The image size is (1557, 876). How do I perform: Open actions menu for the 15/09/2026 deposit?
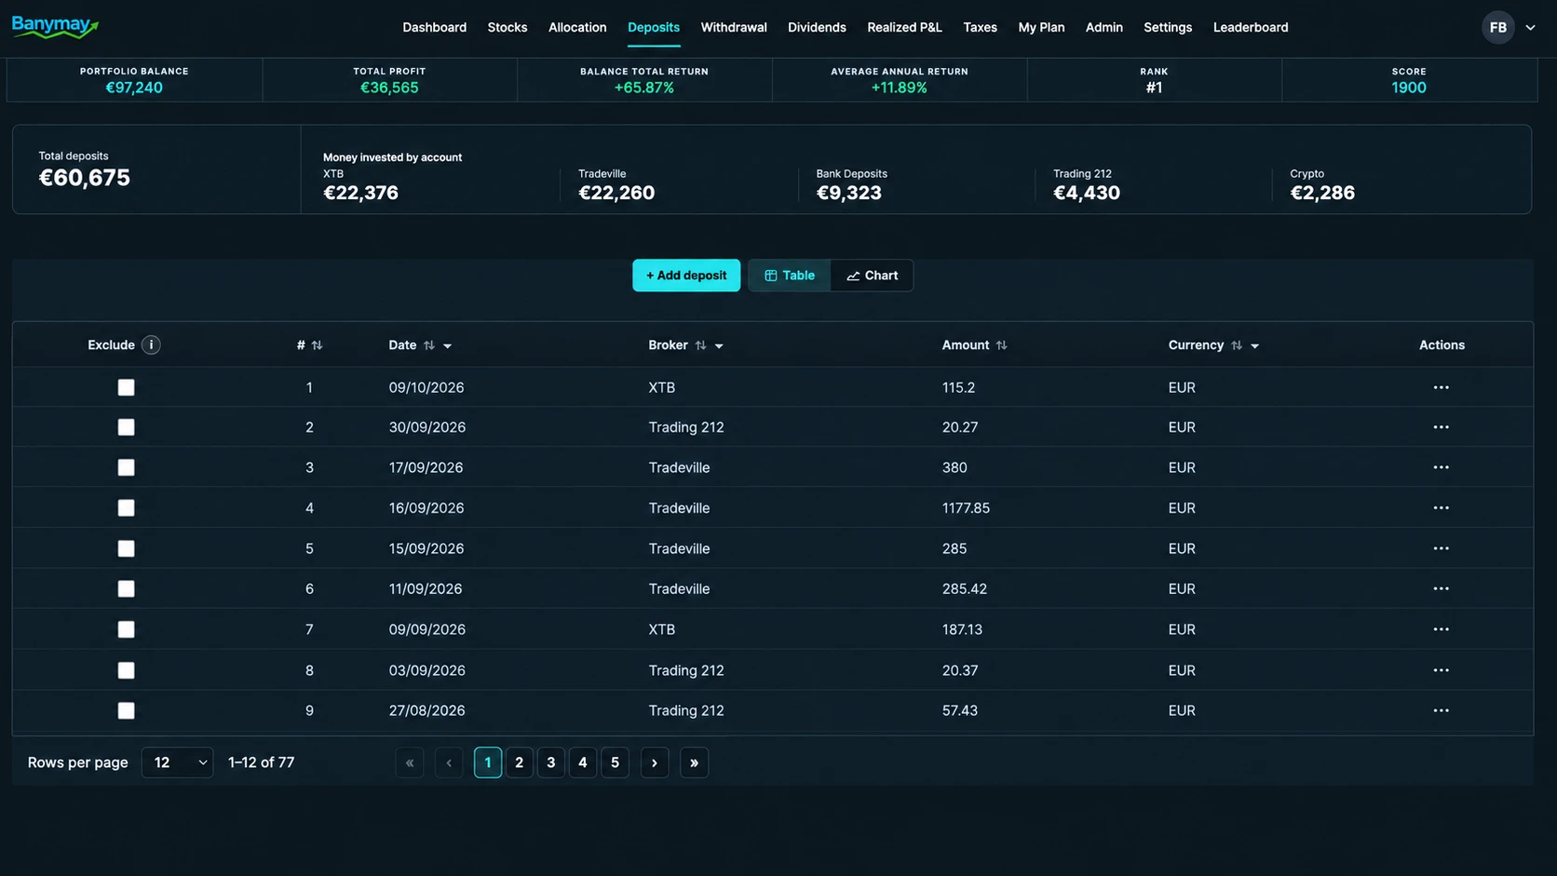(1441, 548)
